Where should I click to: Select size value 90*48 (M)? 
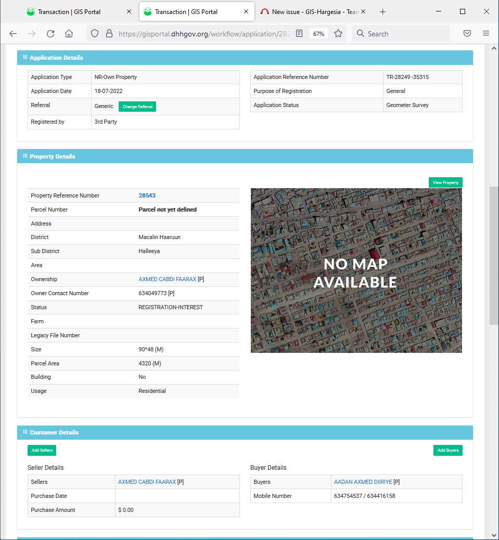[151, 349]
